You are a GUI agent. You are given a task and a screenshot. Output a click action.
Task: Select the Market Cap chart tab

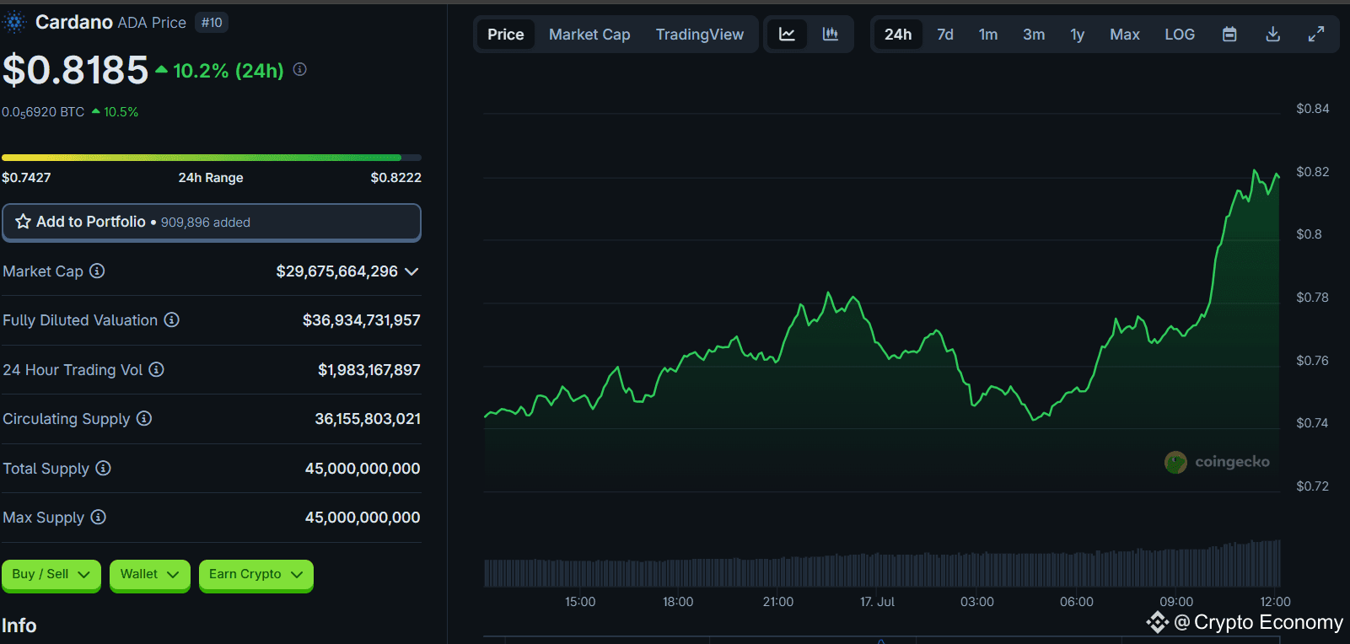[x=589, y=35]
